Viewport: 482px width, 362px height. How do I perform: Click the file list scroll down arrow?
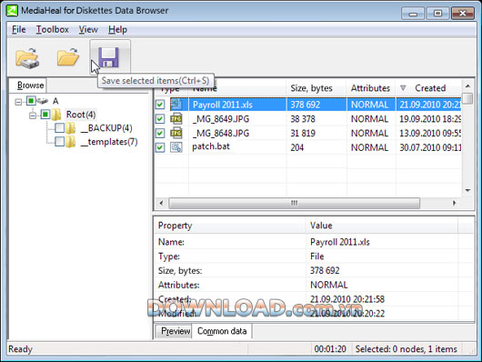click(467, 190)
